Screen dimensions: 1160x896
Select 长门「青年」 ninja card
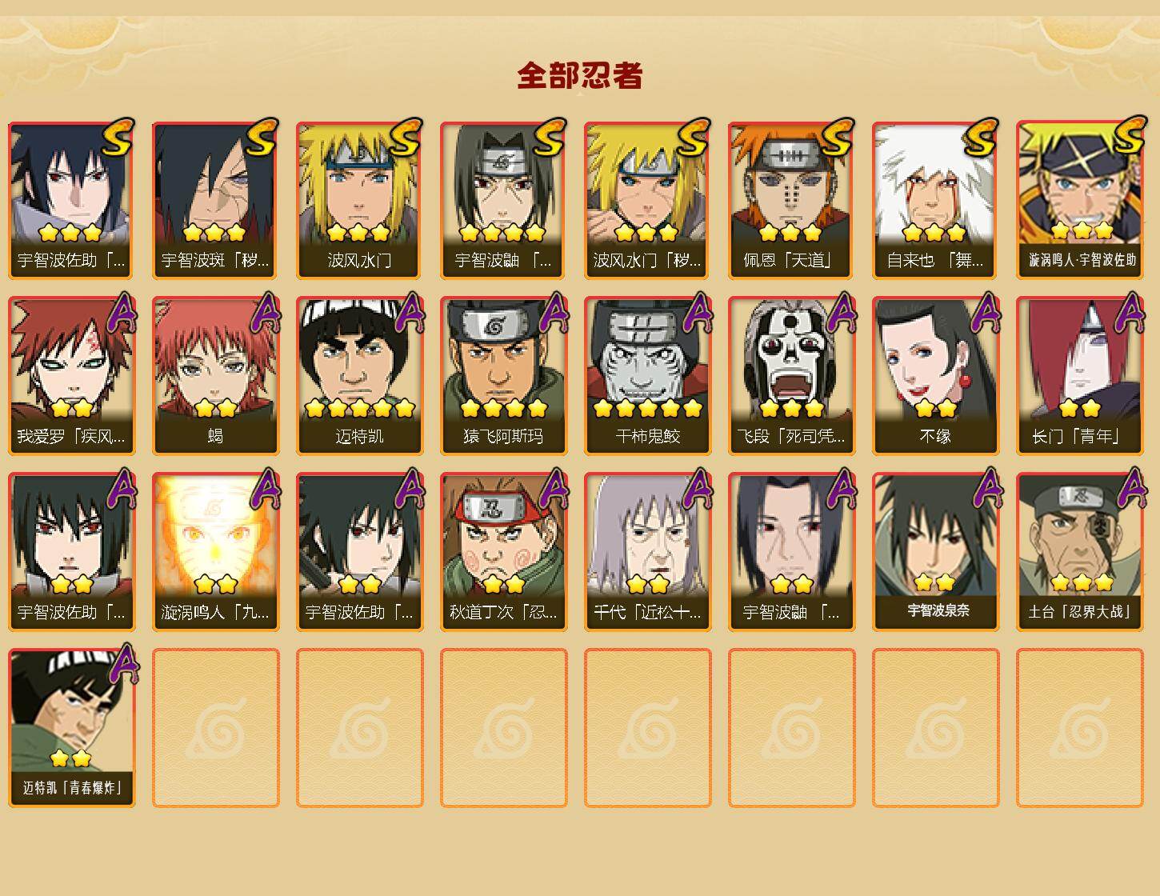coord(1080,376)
